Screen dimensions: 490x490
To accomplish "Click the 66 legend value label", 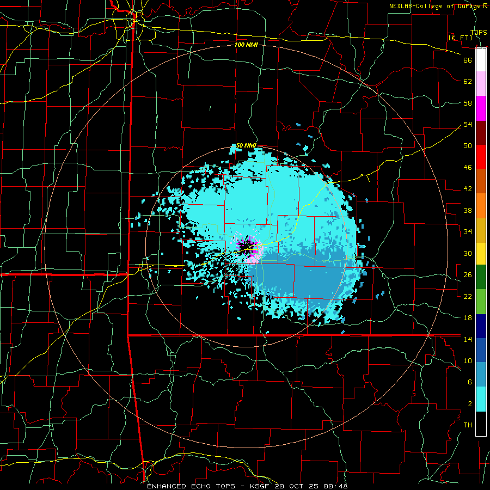I will point(468,60).
